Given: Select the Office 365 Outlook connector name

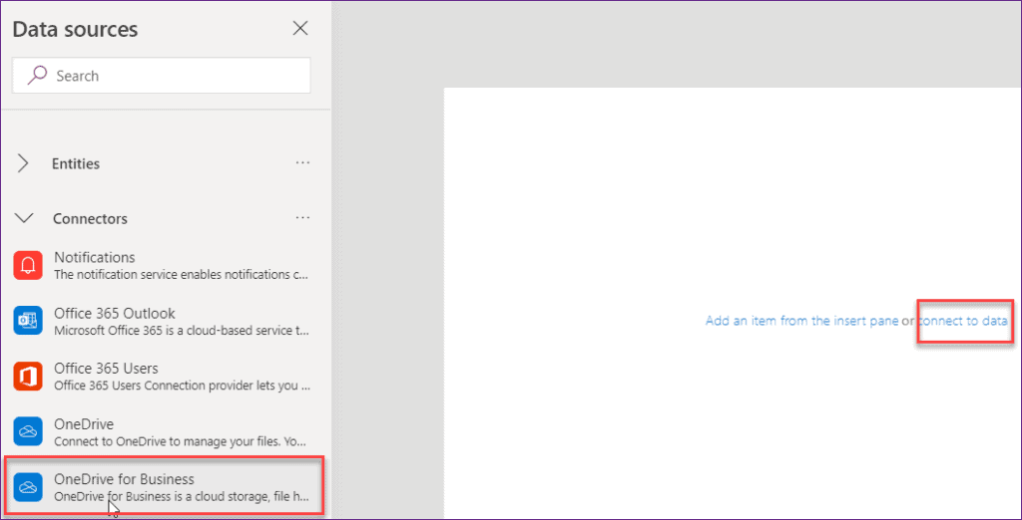Looking at the screenshot, I should click(x=115, y=313).
